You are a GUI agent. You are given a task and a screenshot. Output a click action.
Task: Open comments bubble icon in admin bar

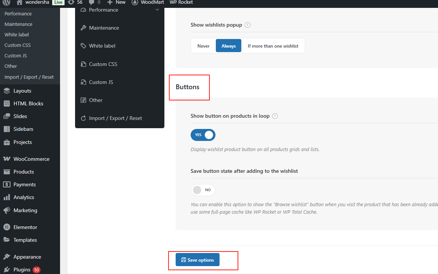click(x=92, y=2)
